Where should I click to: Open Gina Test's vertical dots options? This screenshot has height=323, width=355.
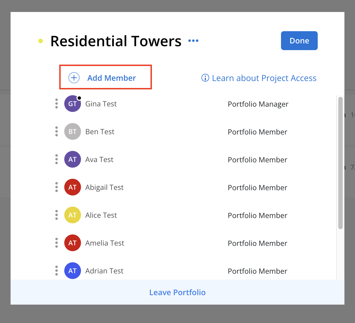point(56,104)
